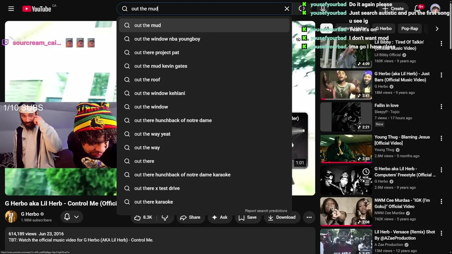The height and width of the screenshot is (254, 452).
Task: Choose 'out there hunchback of notre dame'
Action: (x=204, y=120)
